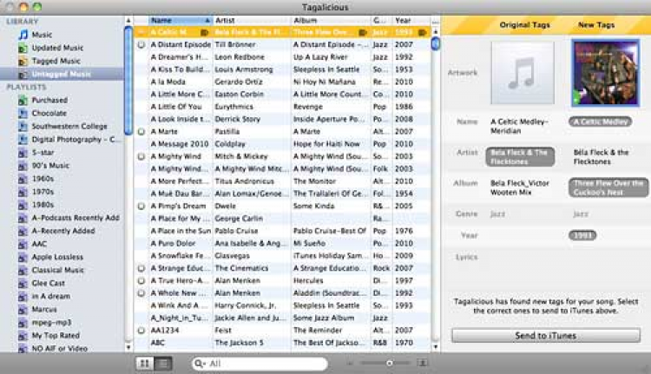This screenshot has width=651, height=374.
Task: Switch to list view icon
Action: [163, 364]
